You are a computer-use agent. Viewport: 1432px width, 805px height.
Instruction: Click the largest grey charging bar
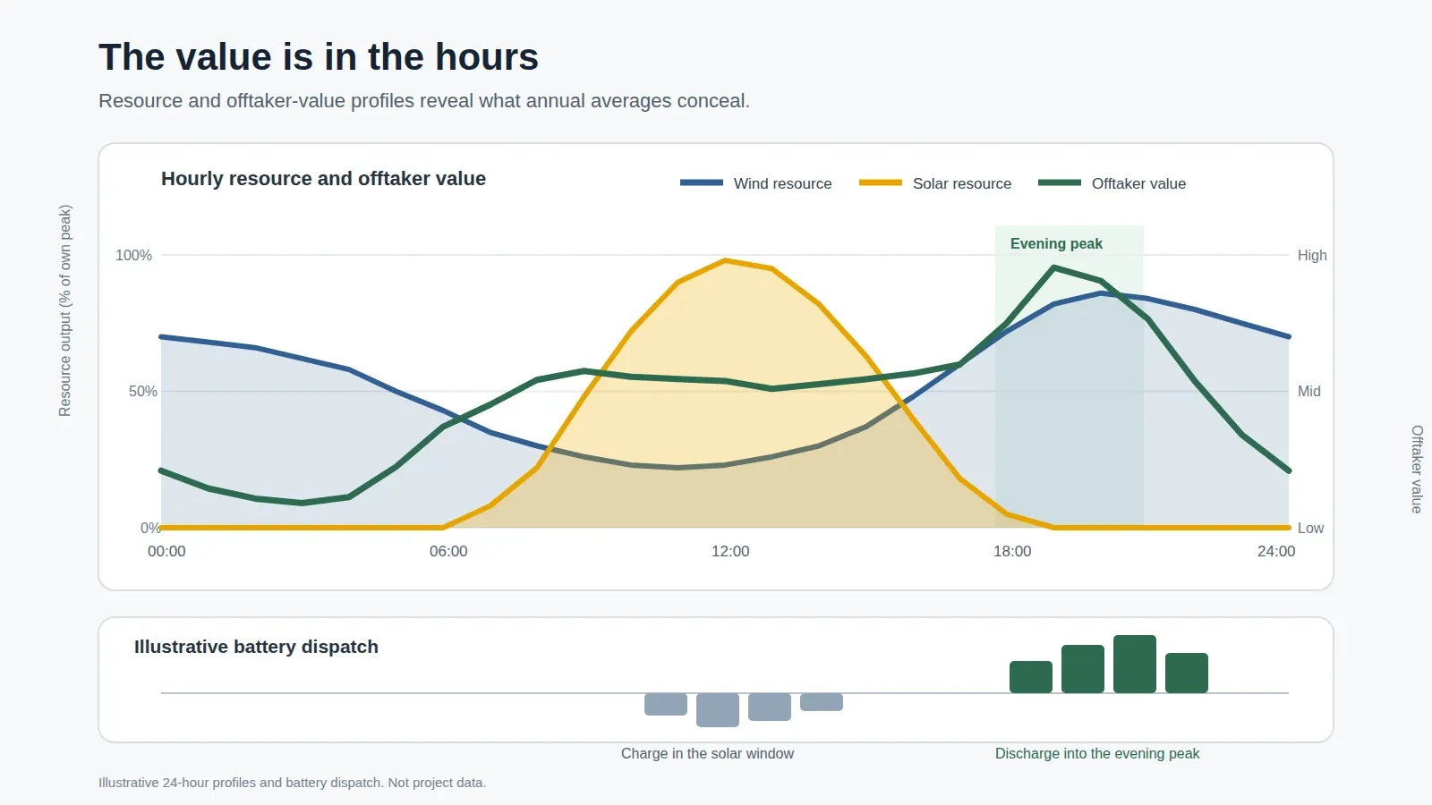[x=718, y=710]
